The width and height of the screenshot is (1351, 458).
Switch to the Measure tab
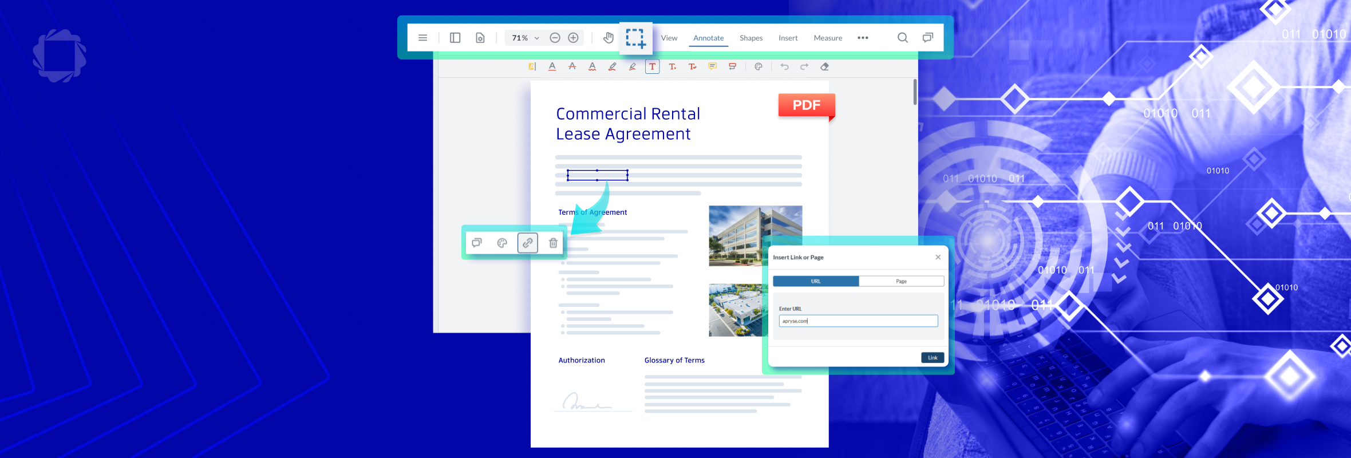(828, 38)
